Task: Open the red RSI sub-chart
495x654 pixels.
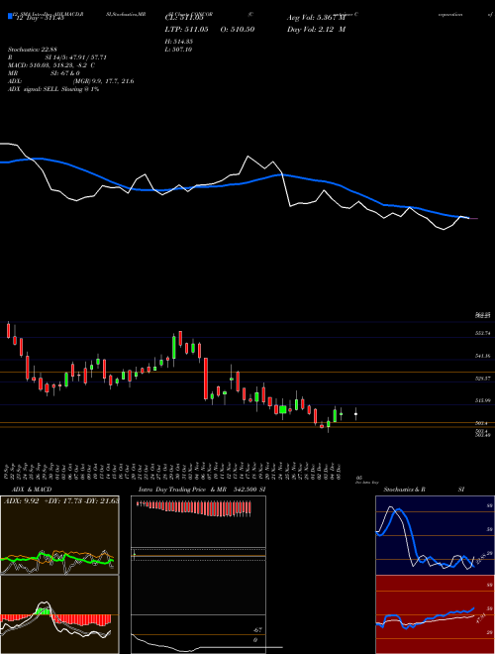Action: 435,614
